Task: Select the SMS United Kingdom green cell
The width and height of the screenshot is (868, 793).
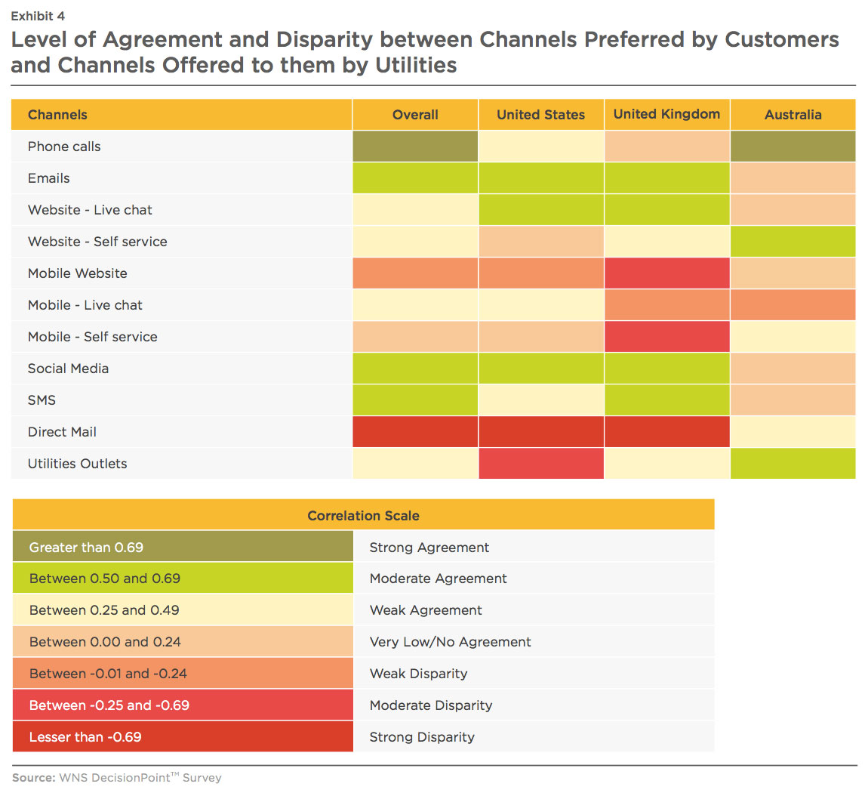Action: tap(667, 400)
